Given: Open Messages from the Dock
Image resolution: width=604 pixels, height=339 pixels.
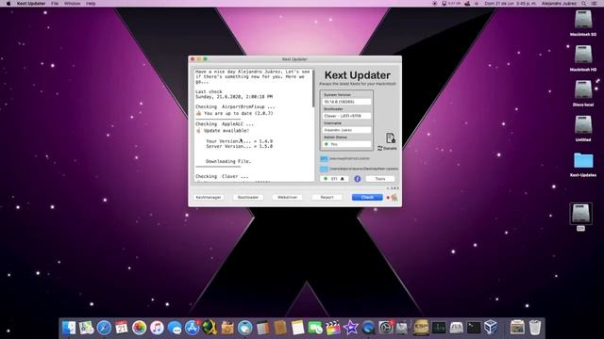Looking at the screenshot, I should [175, 328].
